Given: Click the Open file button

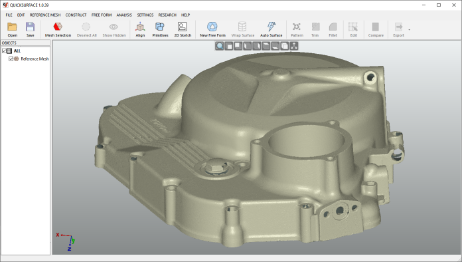Looking at the screenshot, I should coord(13,30).
